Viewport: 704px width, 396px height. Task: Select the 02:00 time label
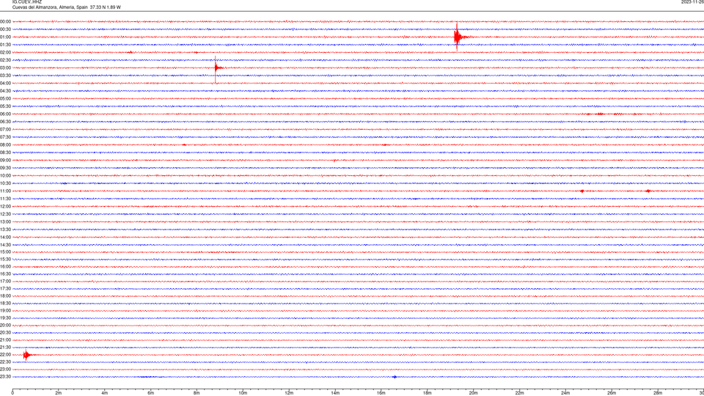[5, 53]
